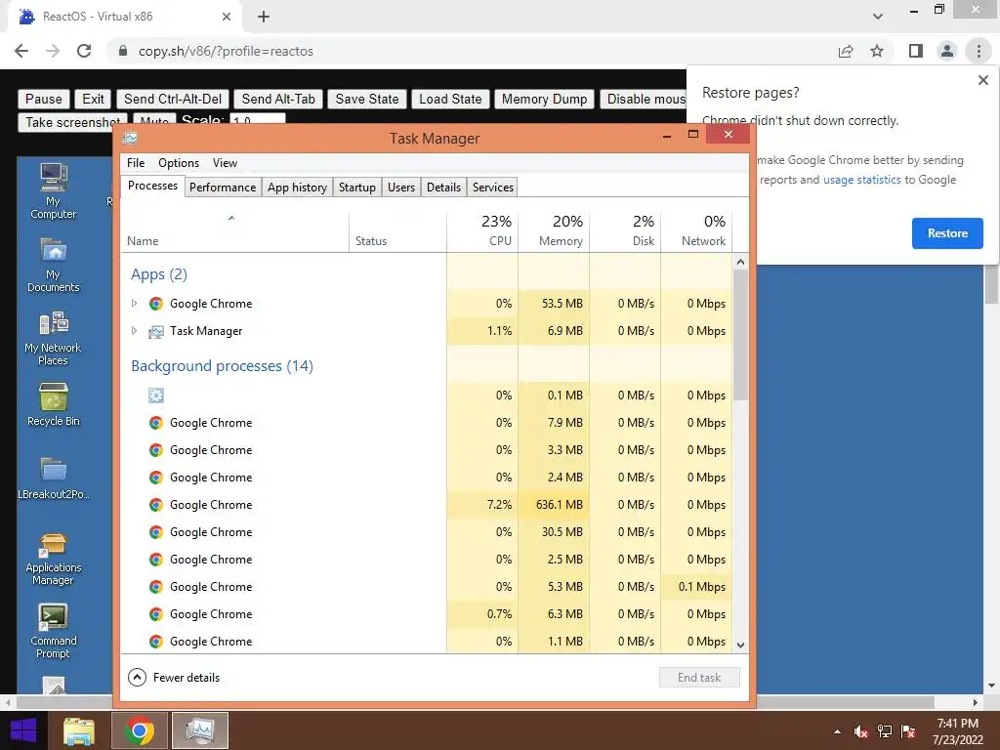Bookmark this page with the star icon
The height and width of the screenshot is (750, 1000).
(877, 51)
